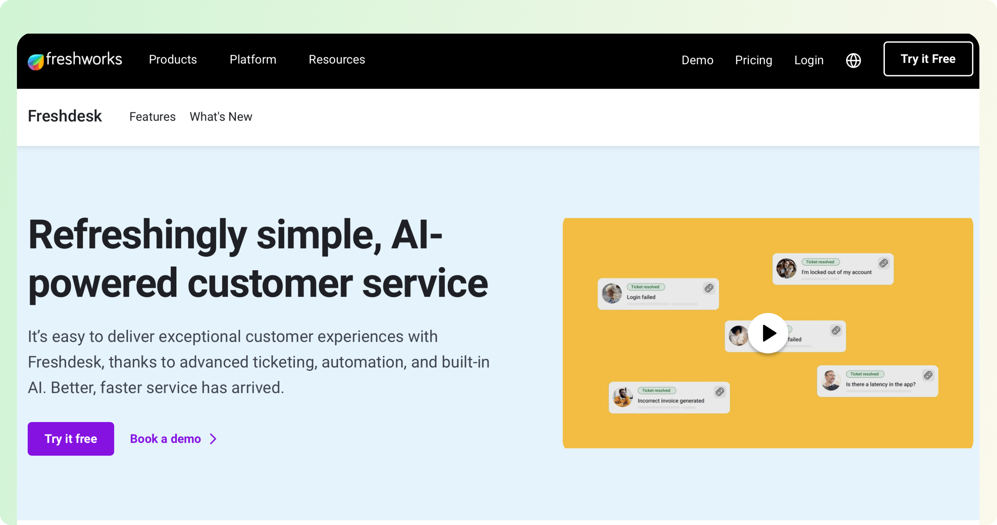Click avatar on Login failed ticket card
The height and width of the screenshot is (525, 997).
612,293
